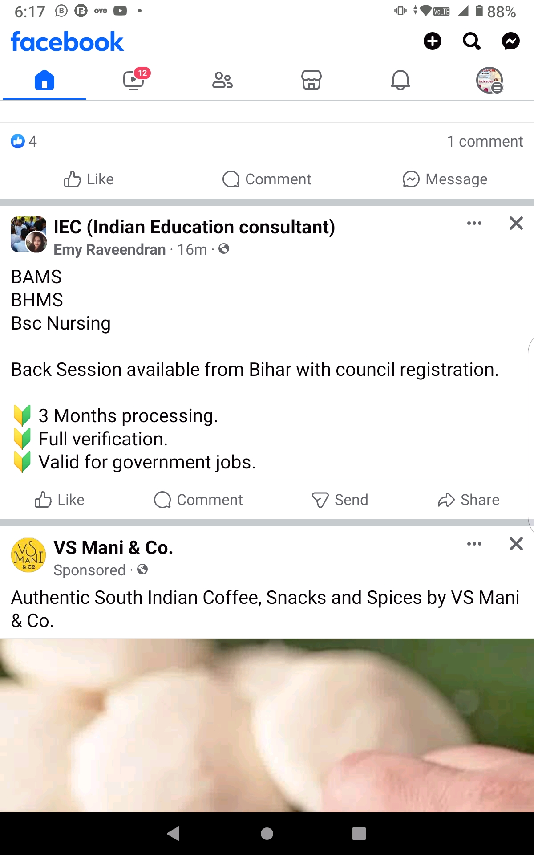The height and width of the screenshot is (855, 534).
Task: Open the VS Mani ad image
Action: coord(267,725)
